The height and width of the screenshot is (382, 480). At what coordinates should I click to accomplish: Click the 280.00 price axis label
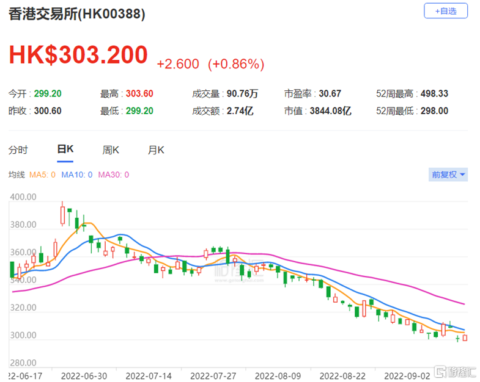pos(23,362)
